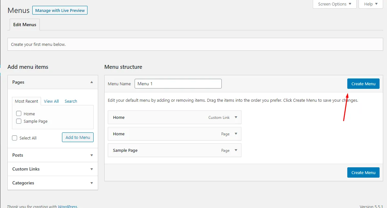The width and height of the screenshot is (387, 208).
Task: Check the Sample Page checkbox
Action: [19, 121]
